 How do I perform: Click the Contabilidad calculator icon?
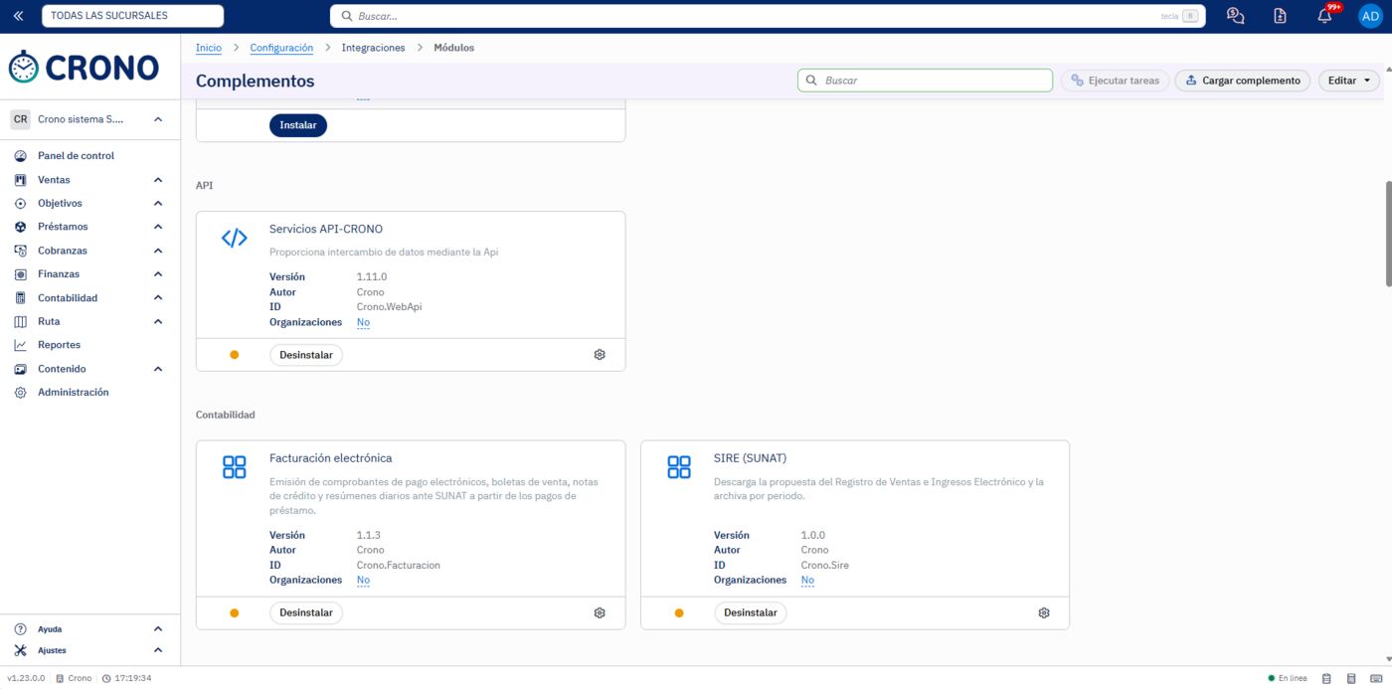[20, 298]
